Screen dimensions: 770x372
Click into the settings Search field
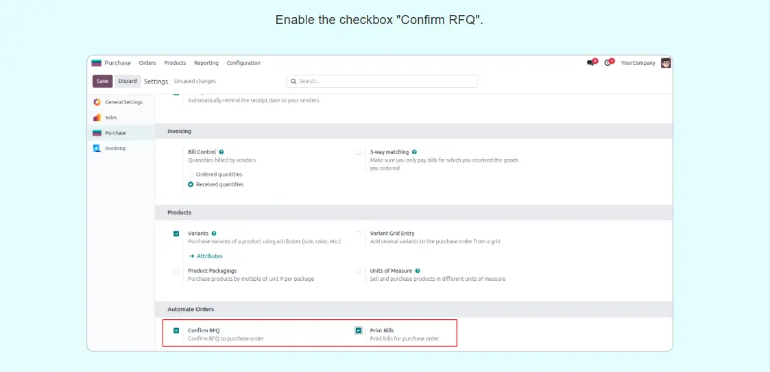[384, 81]
